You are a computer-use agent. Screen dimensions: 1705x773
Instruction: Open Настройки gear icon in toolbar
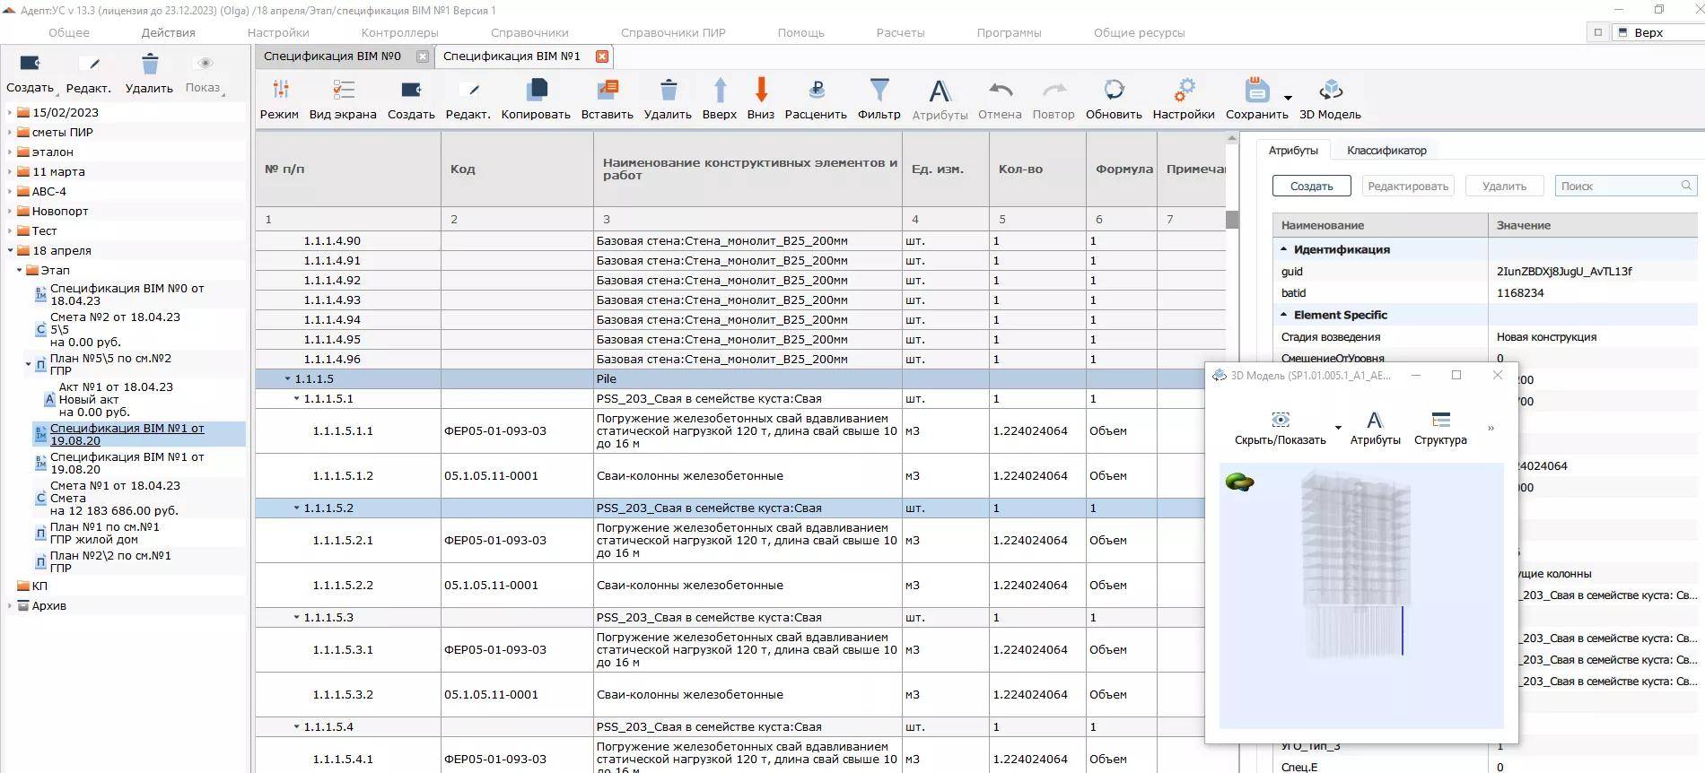(1184, 91)
